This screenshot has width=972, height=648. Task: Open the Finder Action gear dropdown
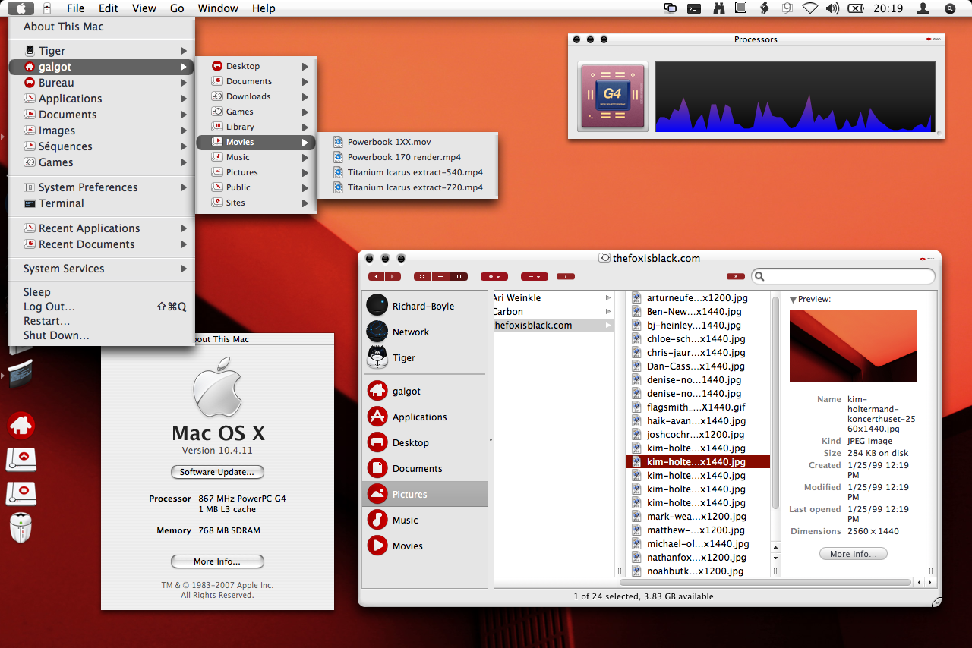[x=494, y=277]
